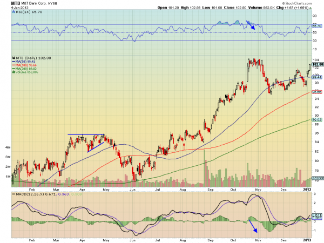The width and height of the screenshot is (324, 243).
Task: Click the 0.363 signal value in MACD label
Action: pyautogui.click(x=63, y=194)
